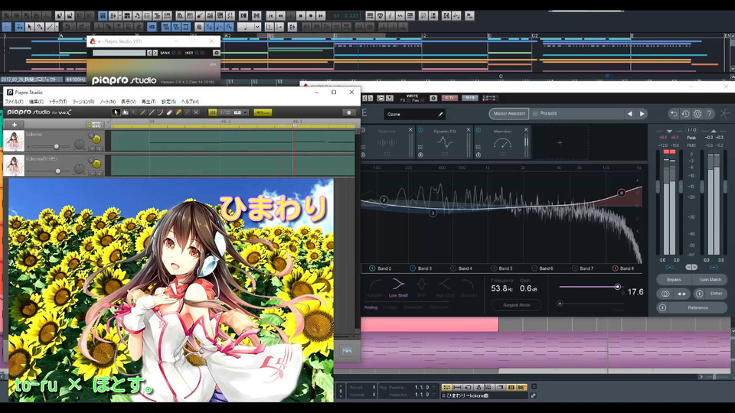Toggle power on Dynamic EQ module
This screenshot has width=735, height=413.
(x=420, y=130)
